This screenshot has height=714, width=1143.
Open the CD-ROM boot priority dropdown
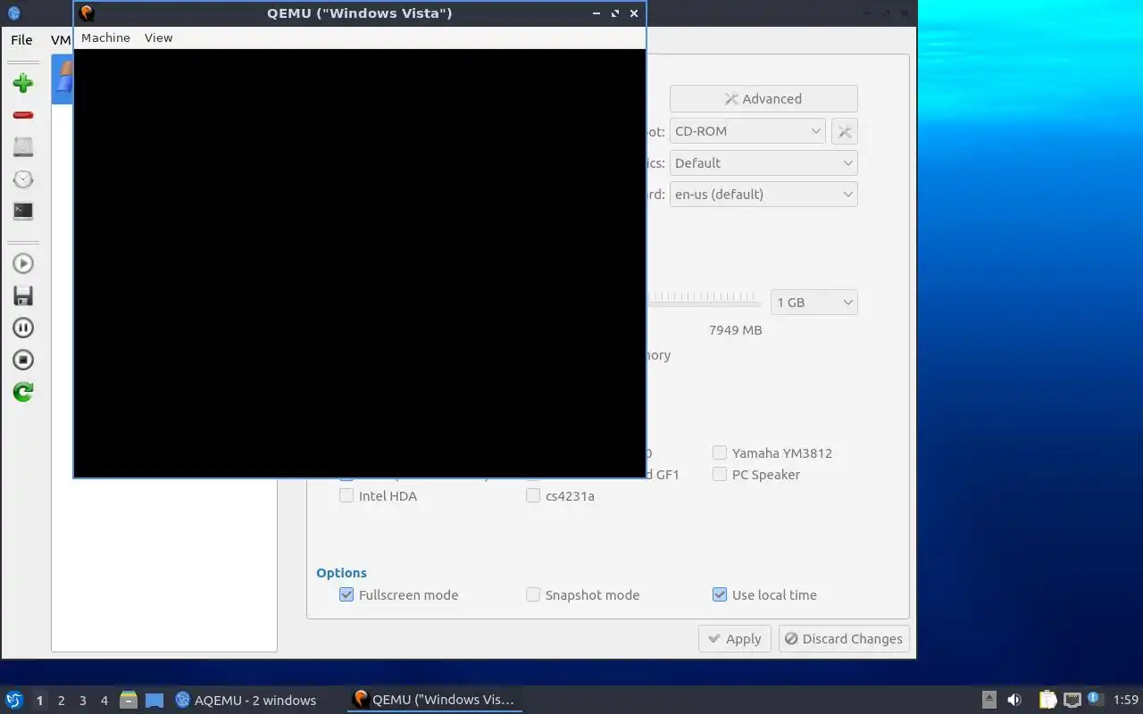click(x=747, y=131)
